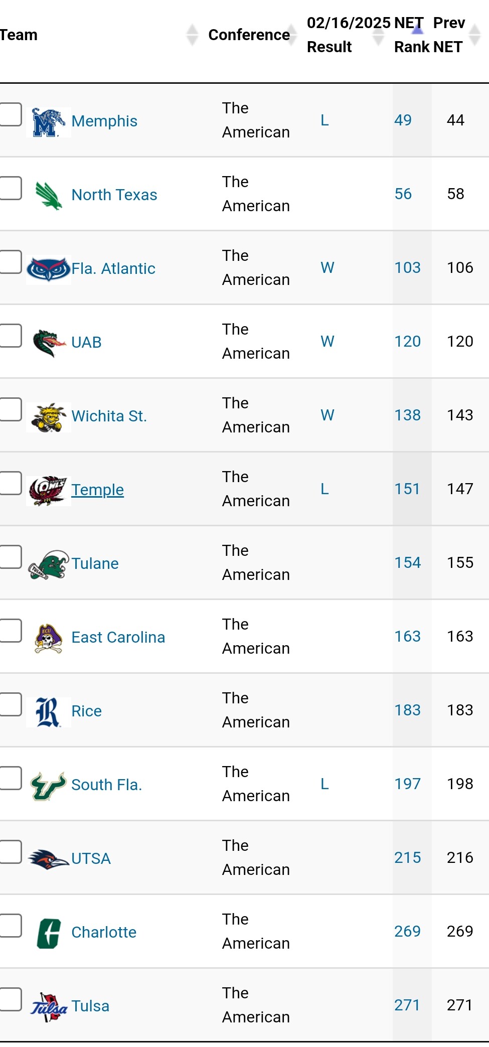This screenshot has height=1047, width=489.
Task: Click the UAB dragon logo
Action: coord(49,343)
